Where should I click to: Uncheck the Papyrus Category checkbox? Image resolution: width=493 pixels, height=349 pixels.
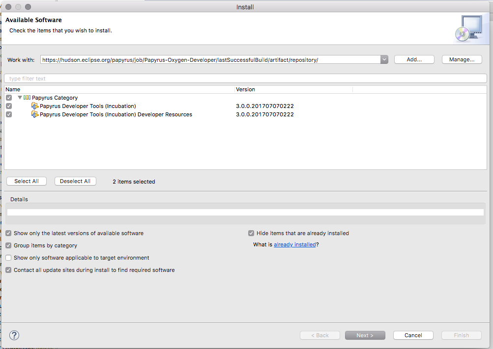pyautogui.click(x=9, y=98)
